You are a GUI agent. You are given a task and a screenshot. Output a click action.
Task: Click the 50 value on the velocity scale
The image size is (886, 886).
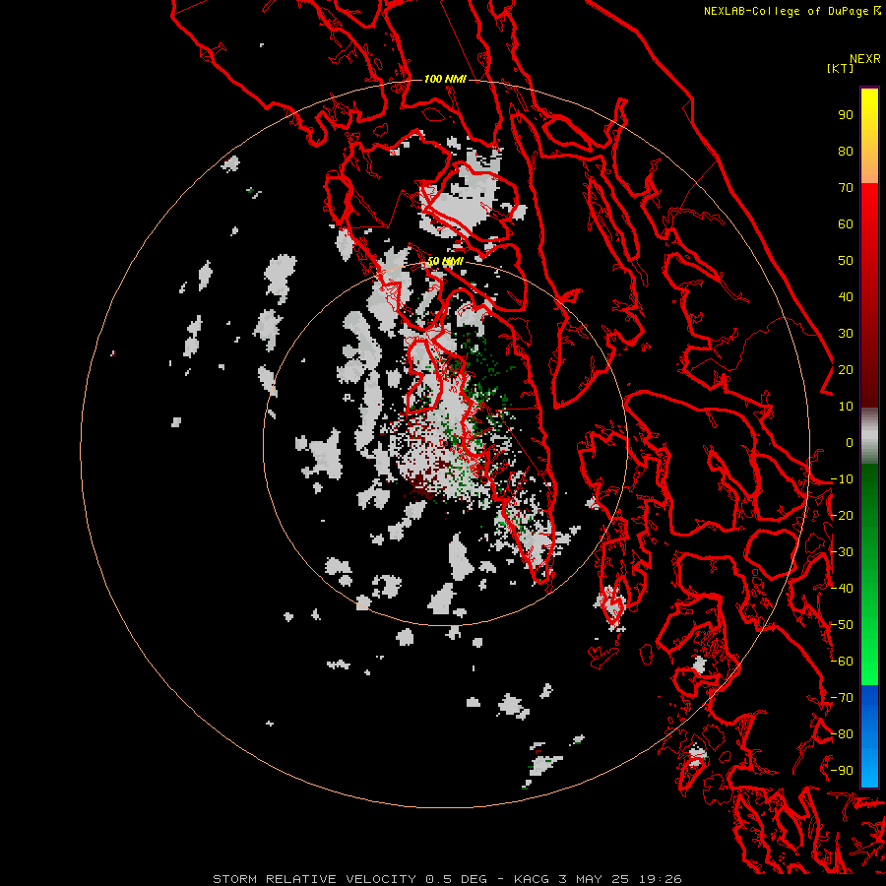tap(846, 261)
